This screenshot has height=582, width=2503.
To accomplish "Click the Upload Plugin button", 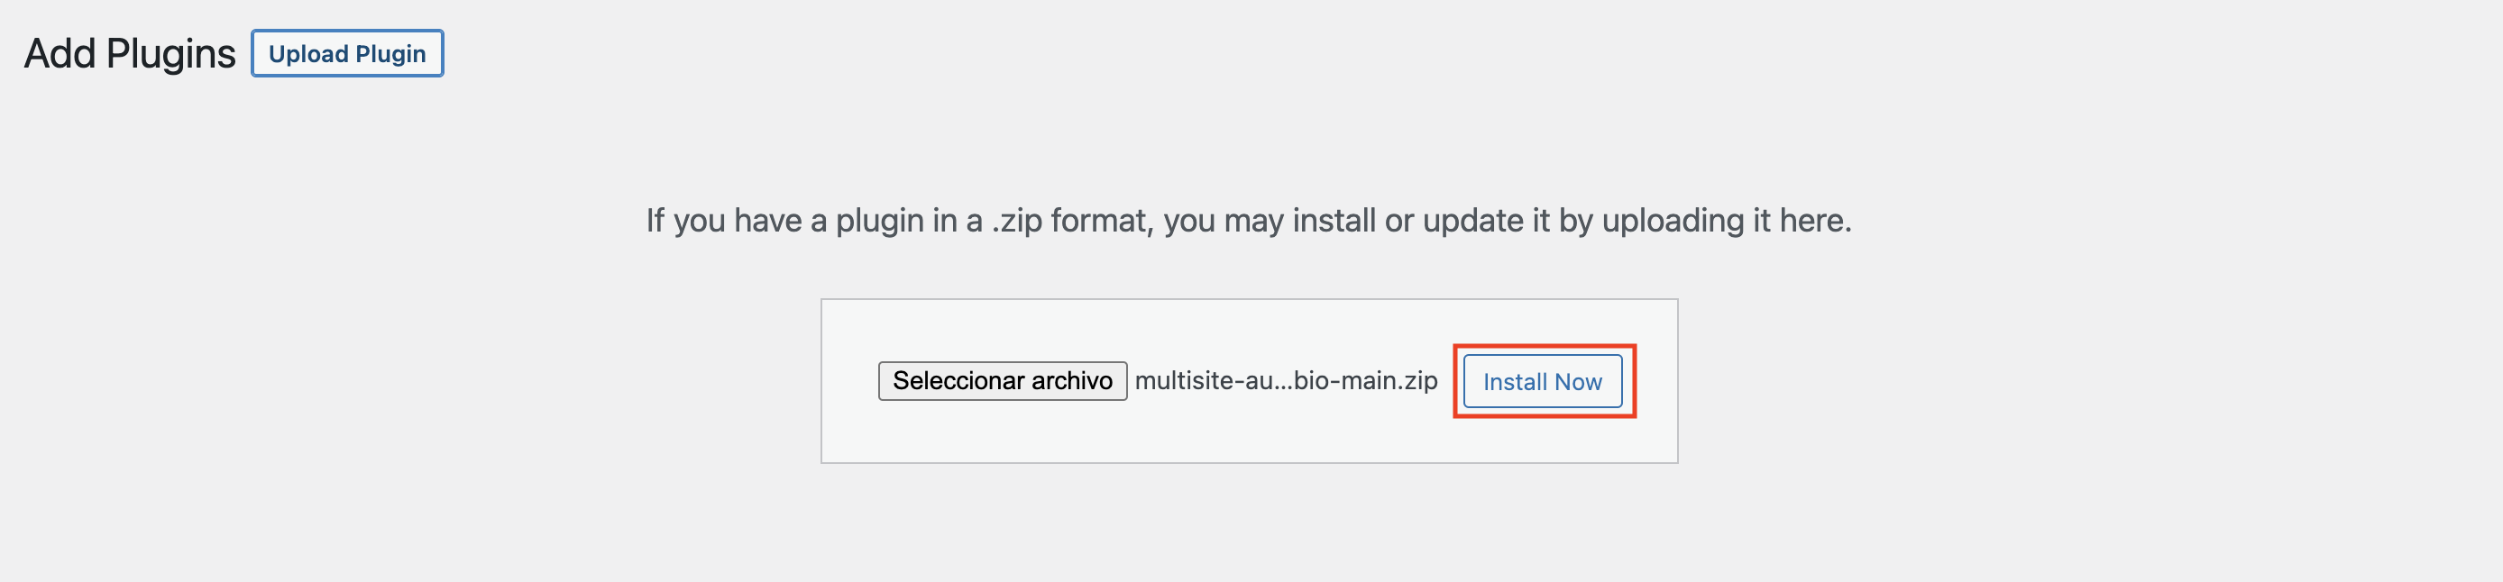I will tap(347, 53).
